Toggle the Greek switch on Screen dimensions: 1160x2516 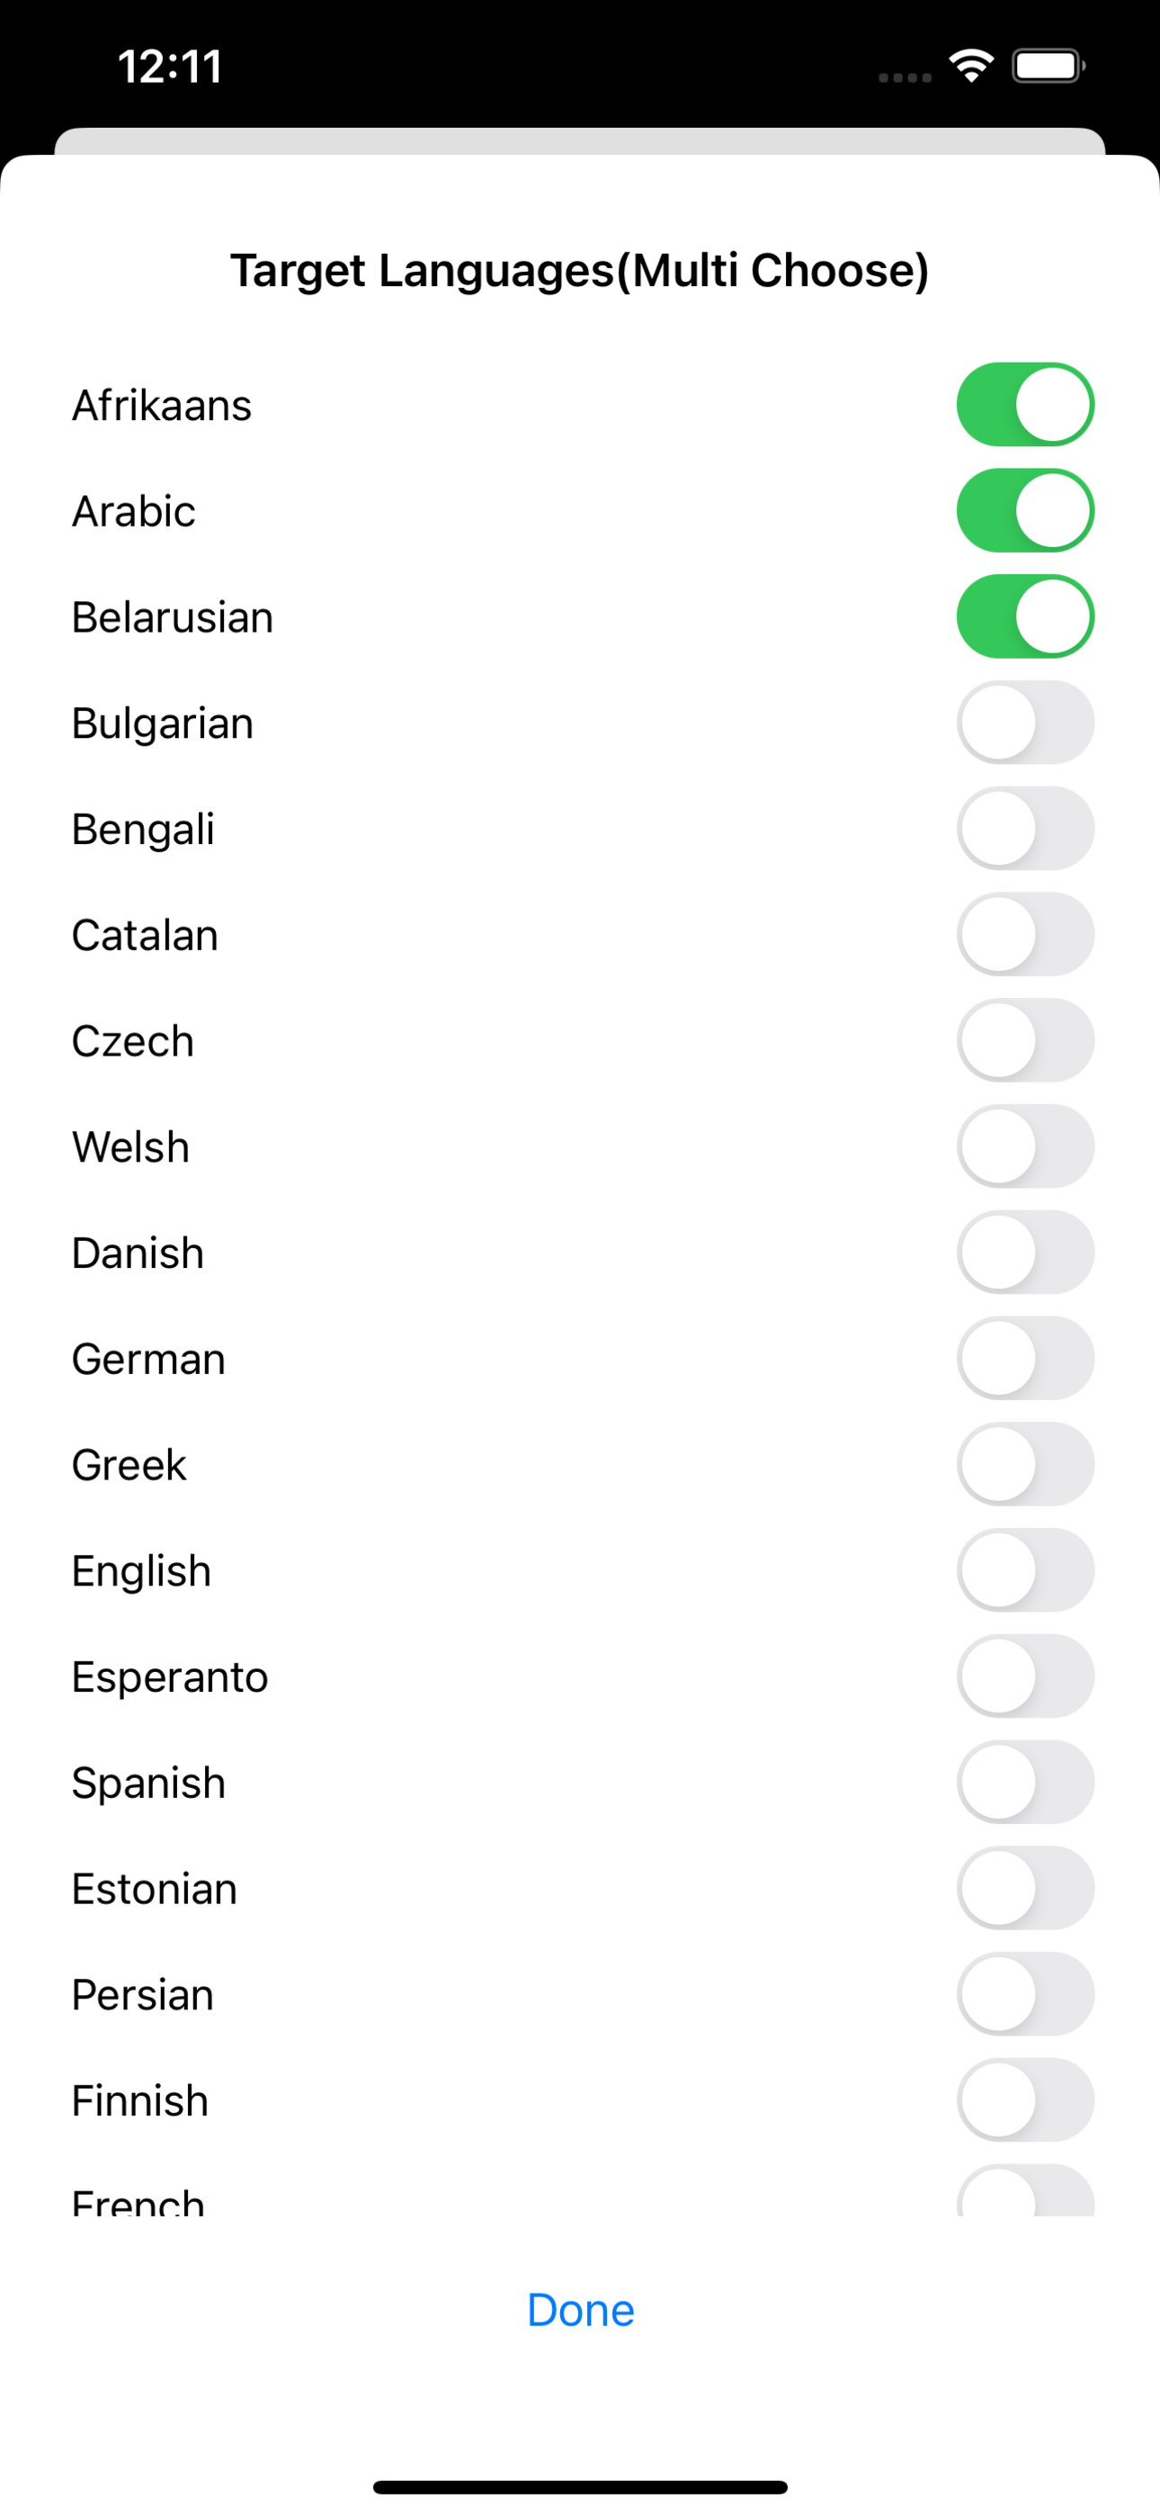[1025, 1464]
